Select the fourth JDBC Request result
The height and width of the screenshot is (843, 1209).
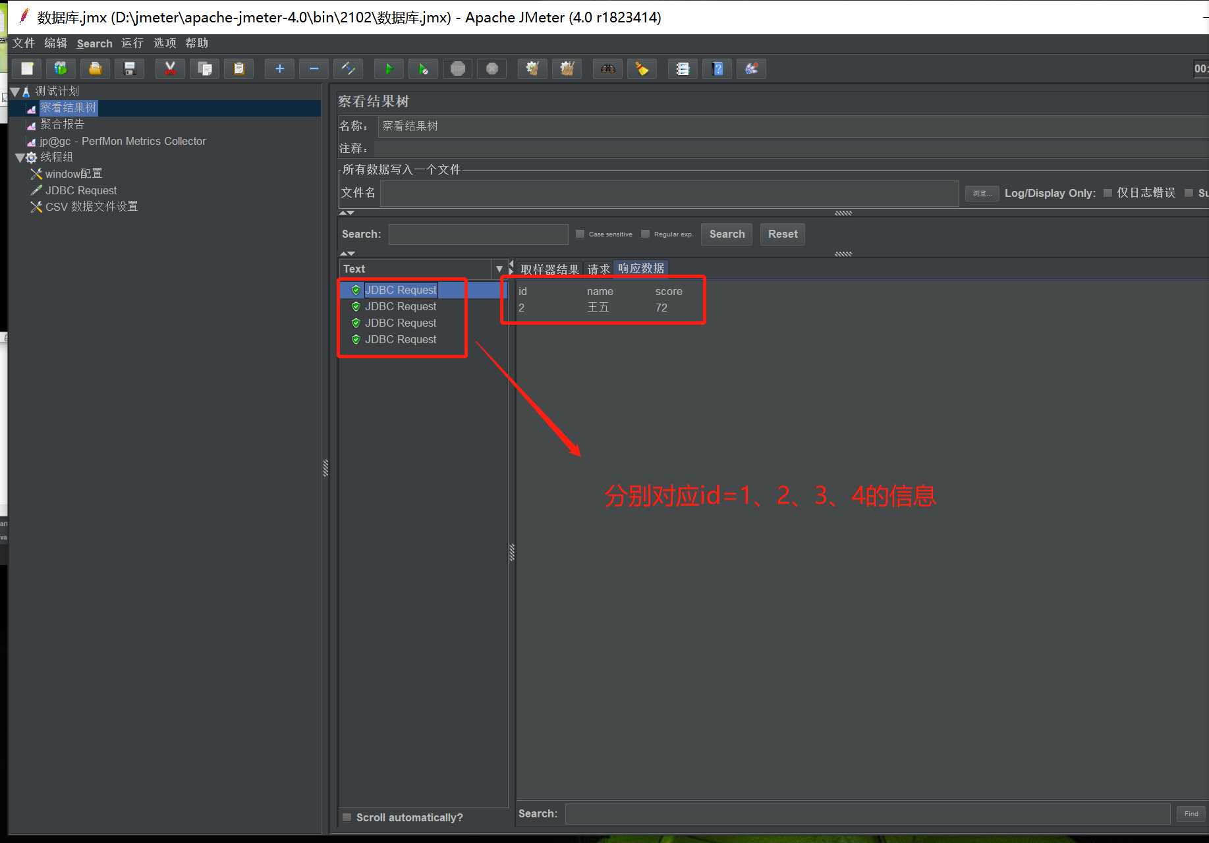coord(401,340)
